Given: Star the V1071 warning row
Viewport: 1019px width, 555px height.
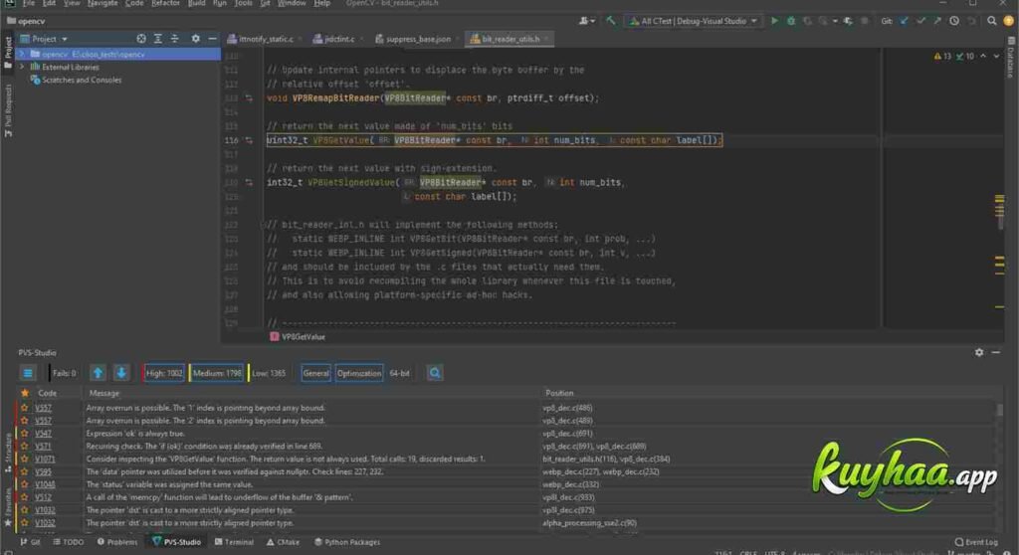Looking at the screenshot, I should [25, 459].
